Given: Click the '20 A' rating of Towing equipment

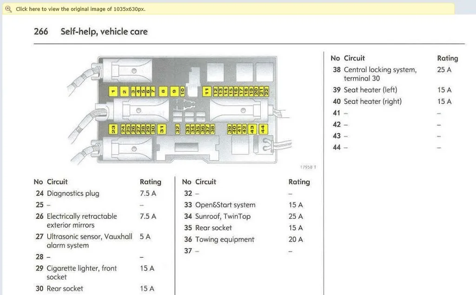Looking at the screenshot, I should click(296, 240).
